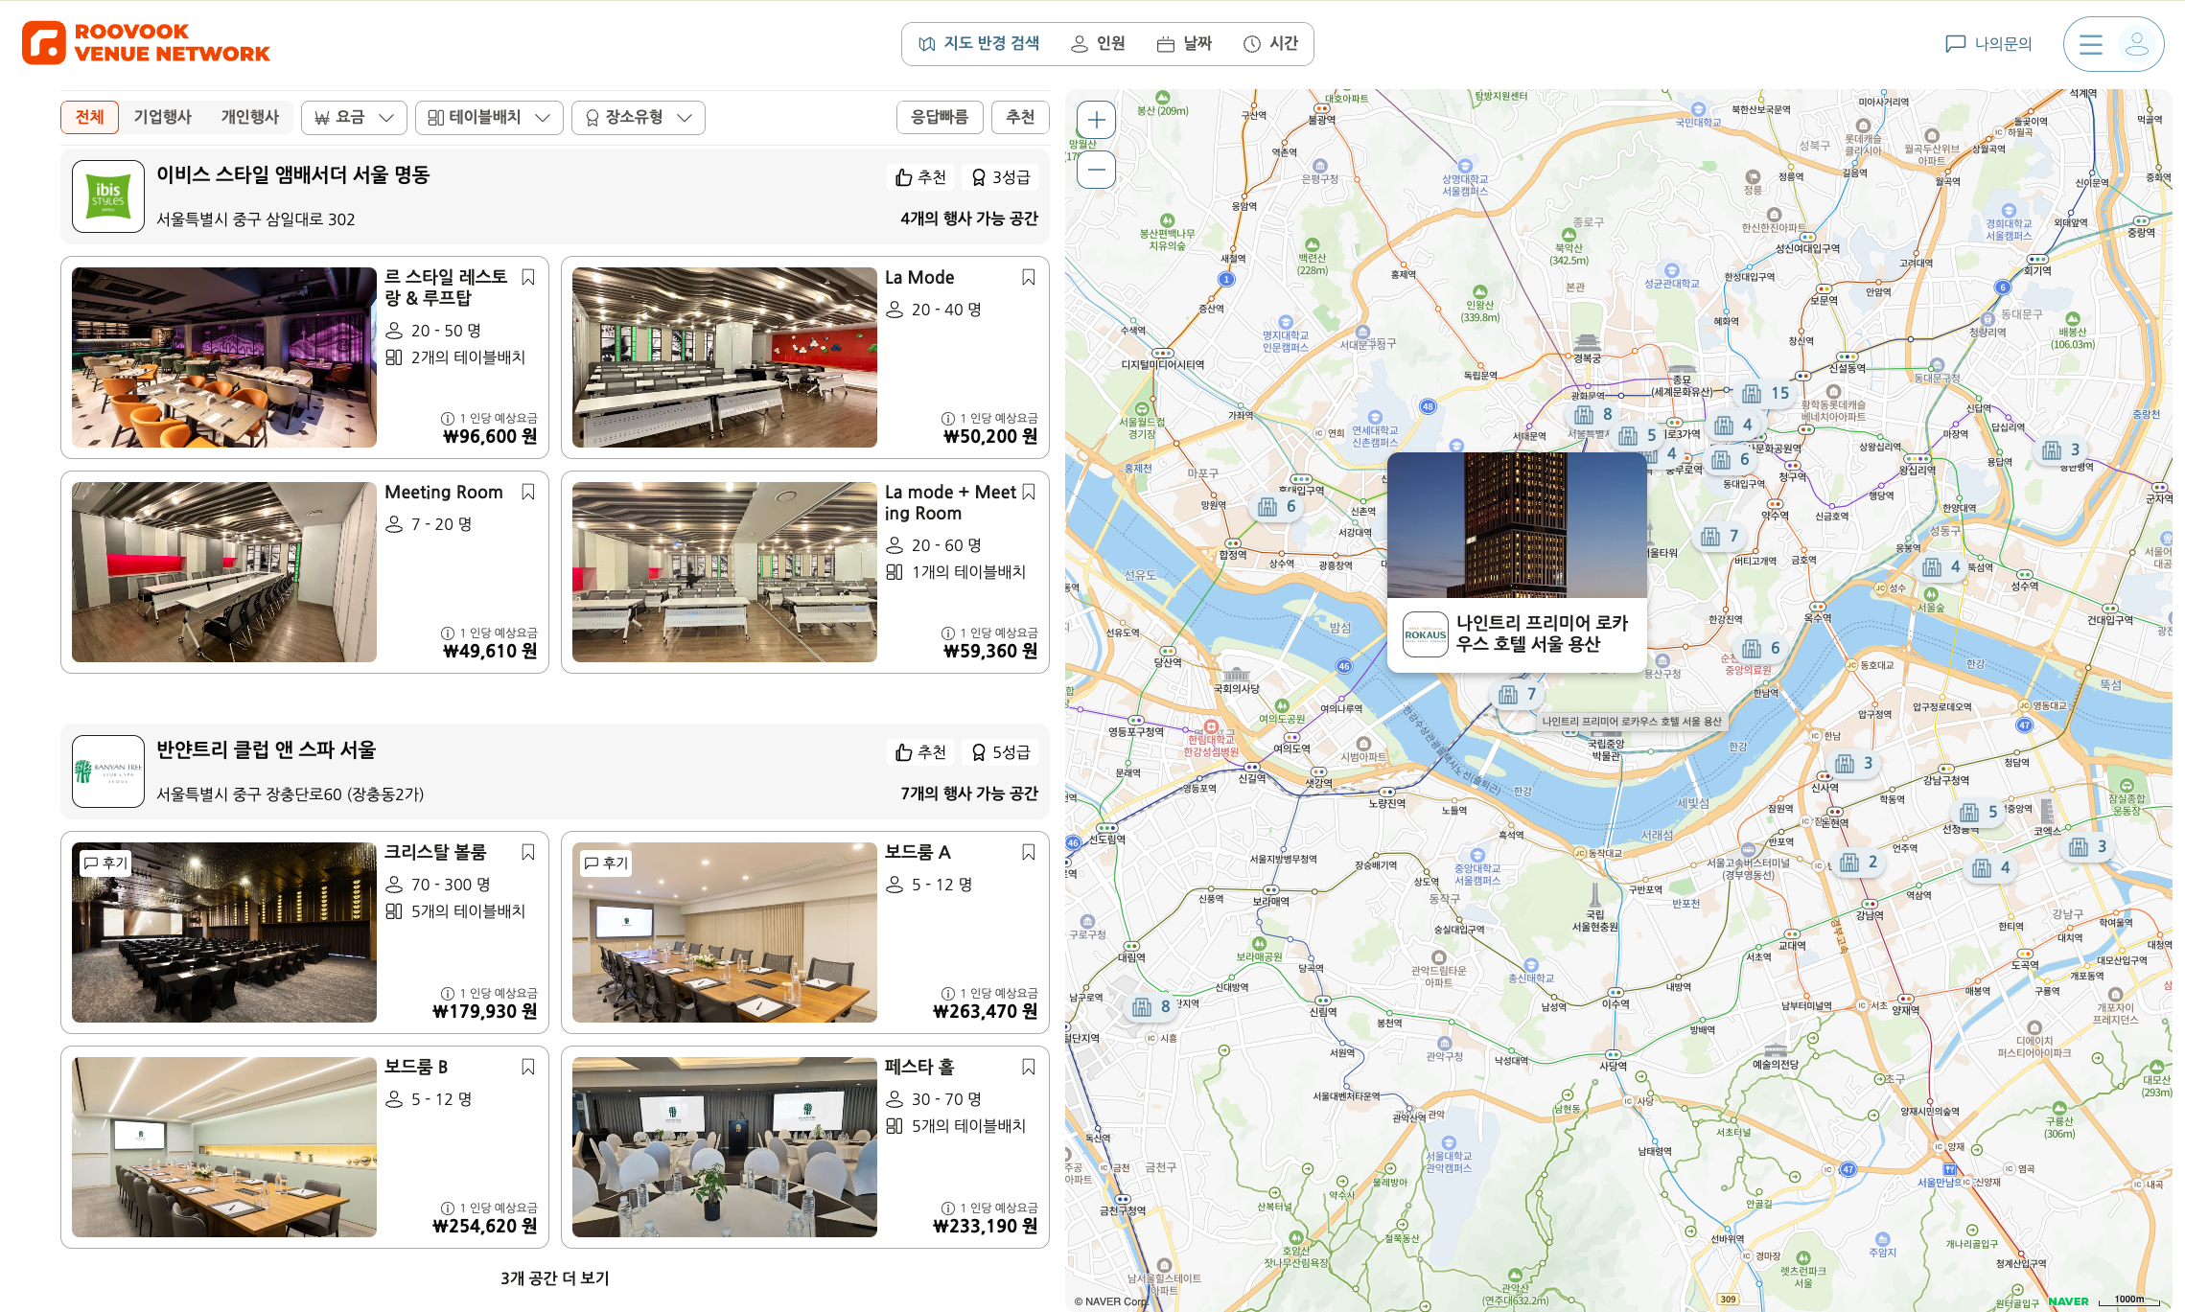Bookmark the La Mode venue space
The height and width of the screenshot is (1312, 2185).
coord(1029,277)
